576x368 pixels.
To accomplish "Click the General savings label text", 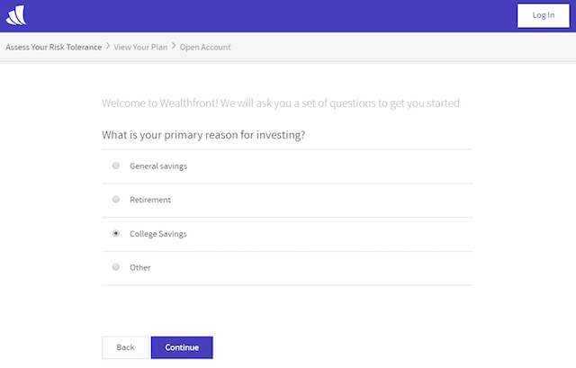I will coord(158,166).
